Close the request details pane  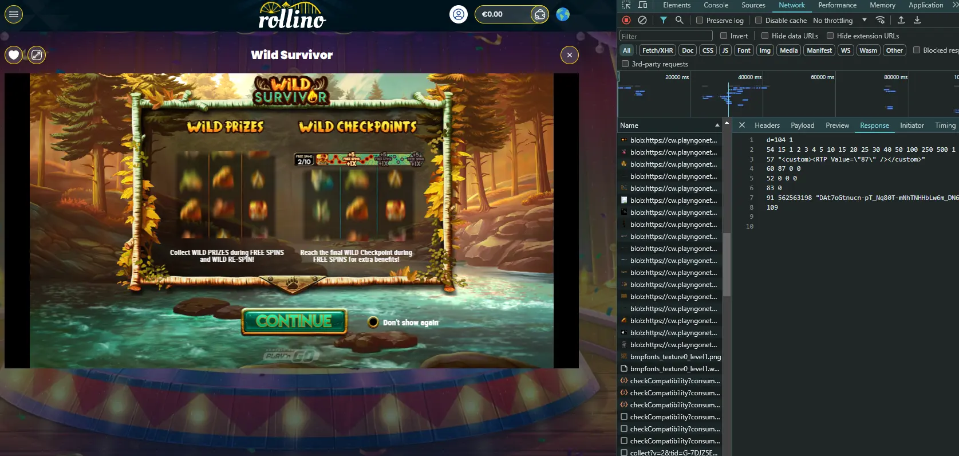742,125
